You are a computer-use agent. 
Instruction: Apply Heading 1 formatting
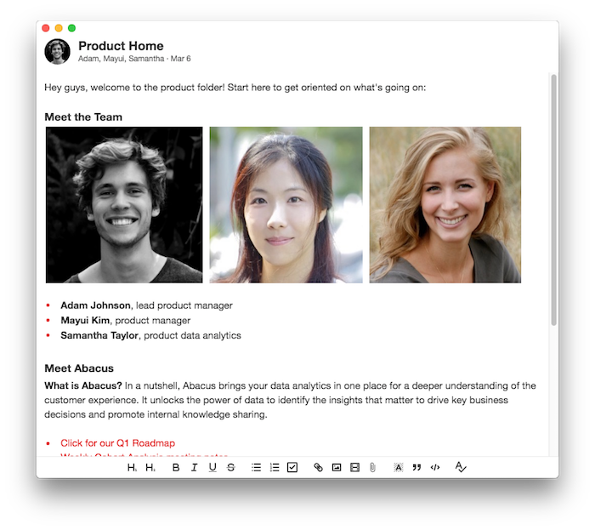pyautogui.click(x=132, y=467)
